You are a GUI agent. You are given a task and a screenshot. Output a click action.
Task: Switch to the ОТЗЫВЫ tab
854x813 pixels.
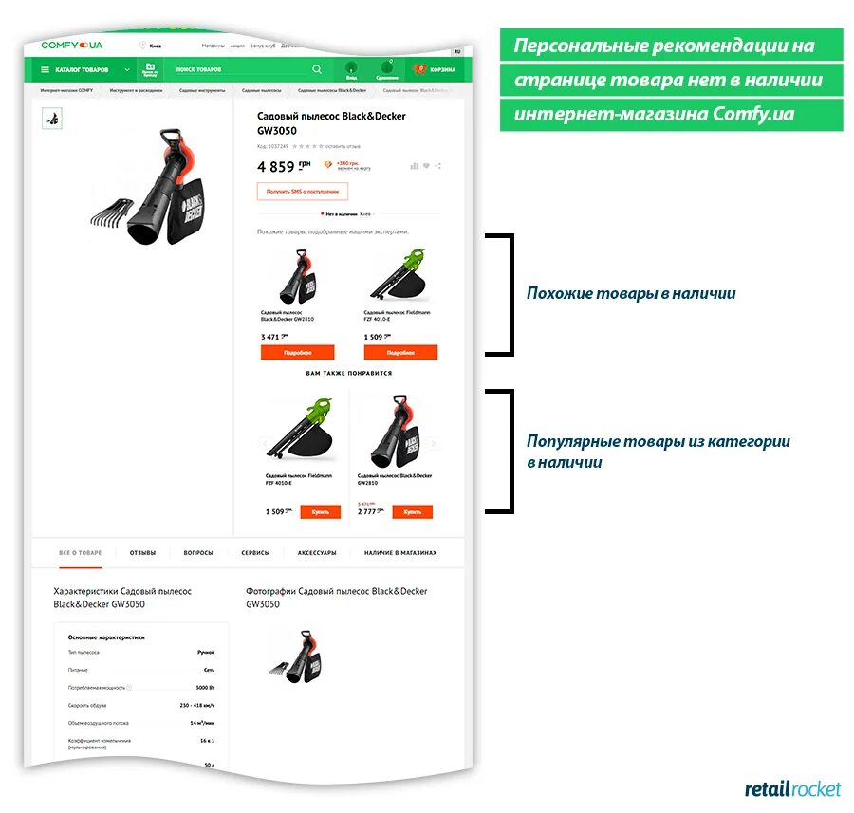tap(142, 553)
